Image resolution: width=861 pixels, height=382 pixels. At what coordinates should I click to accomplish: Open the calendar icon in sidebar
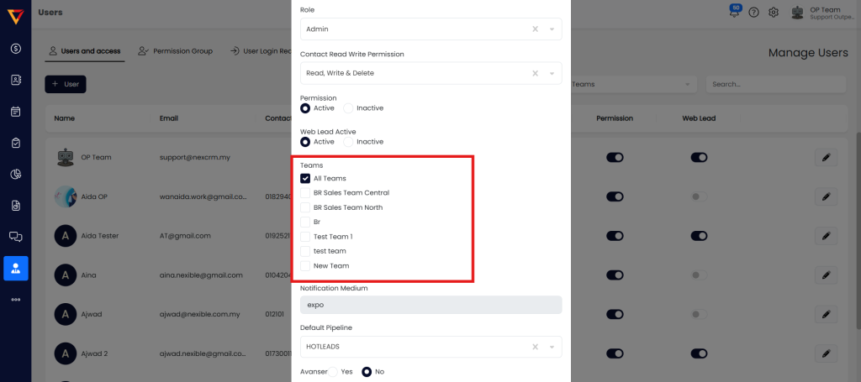tap(16, 111)
